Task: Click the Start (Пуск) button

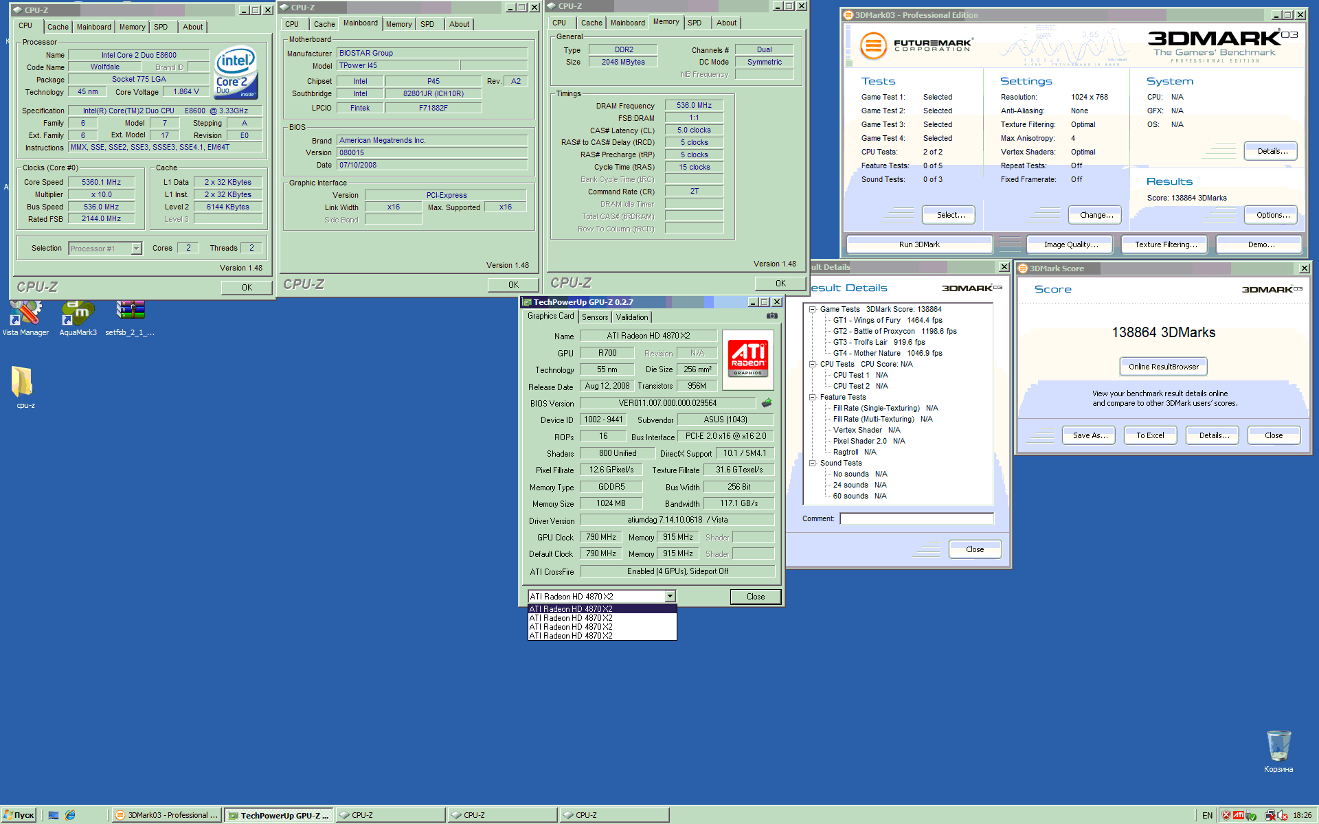Action: click(x=19, y=815)
